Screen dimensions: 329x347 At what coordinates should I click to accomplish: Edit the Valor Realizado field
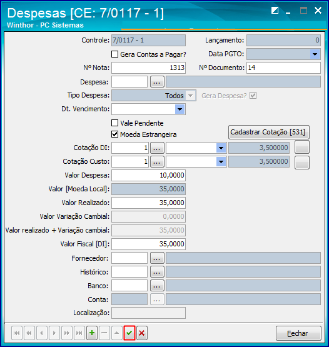[x=149, y=203]
